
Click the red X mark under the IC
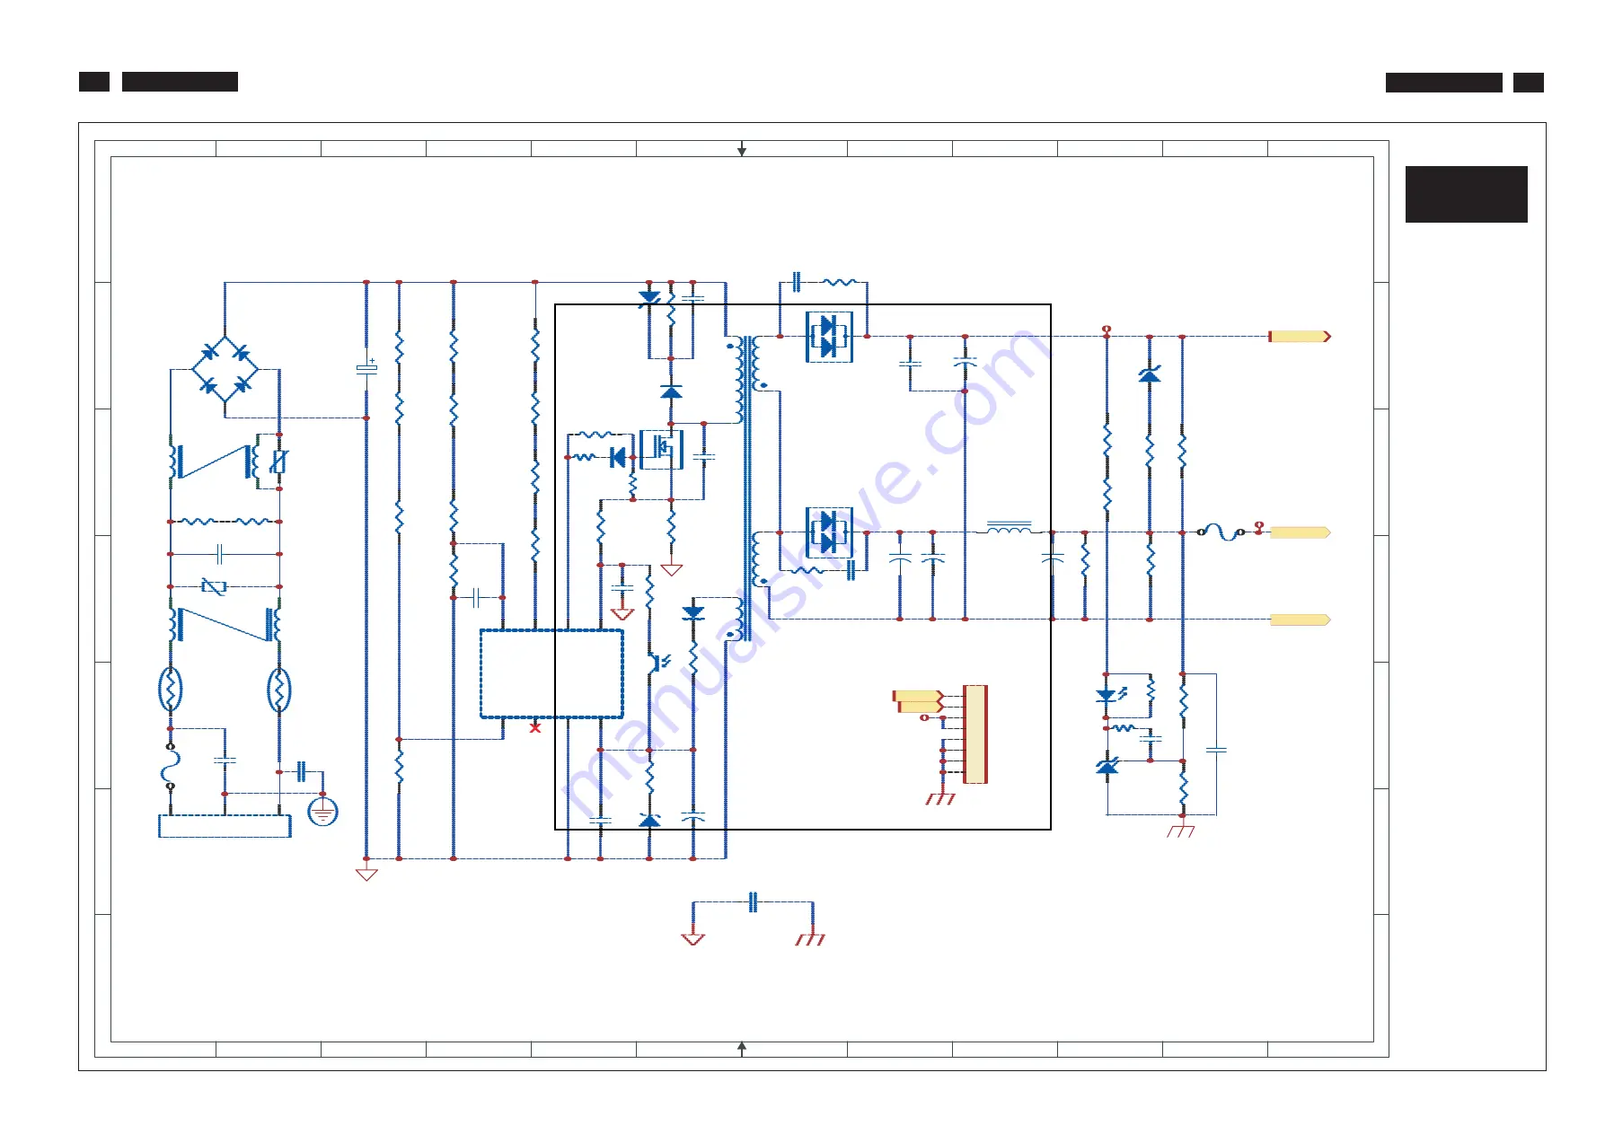point(535,727)
